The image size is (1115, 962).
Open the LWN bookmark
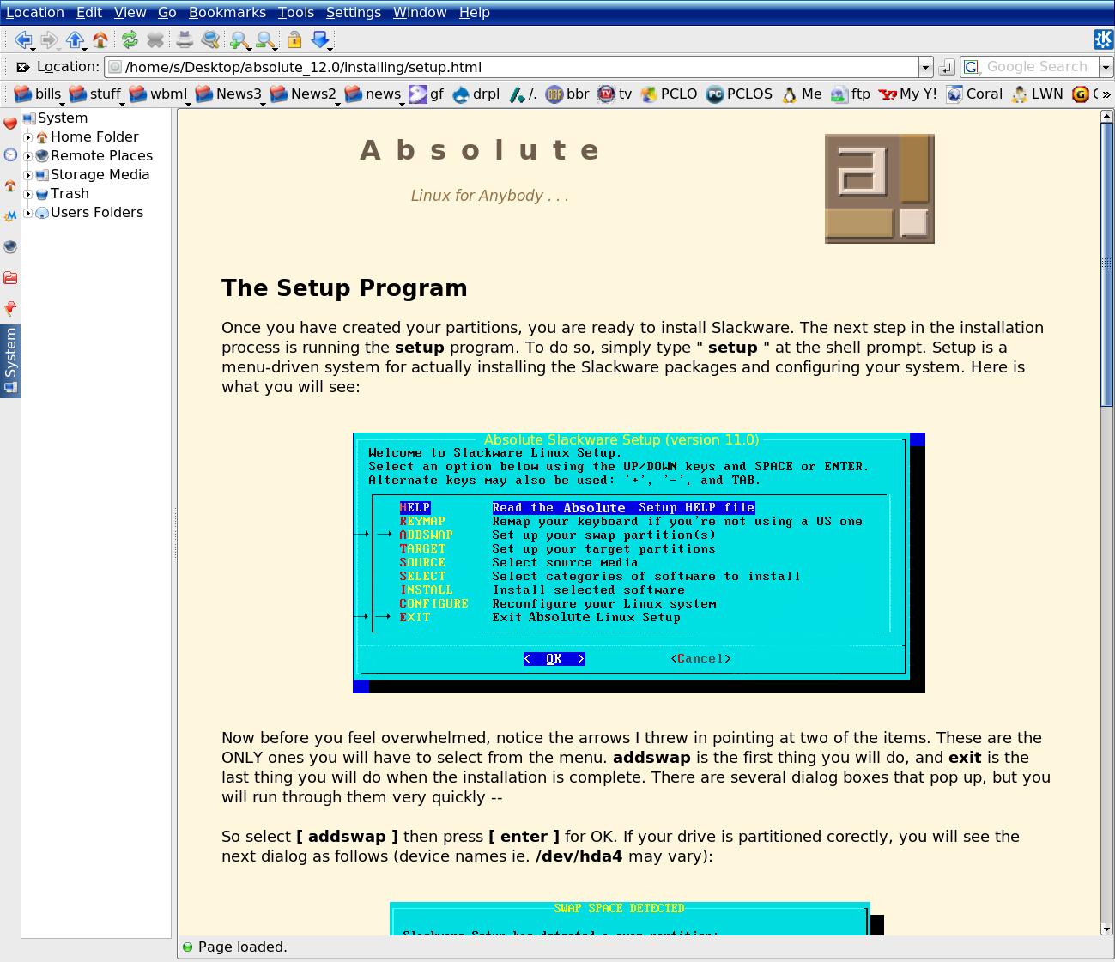pos(1037,94)
